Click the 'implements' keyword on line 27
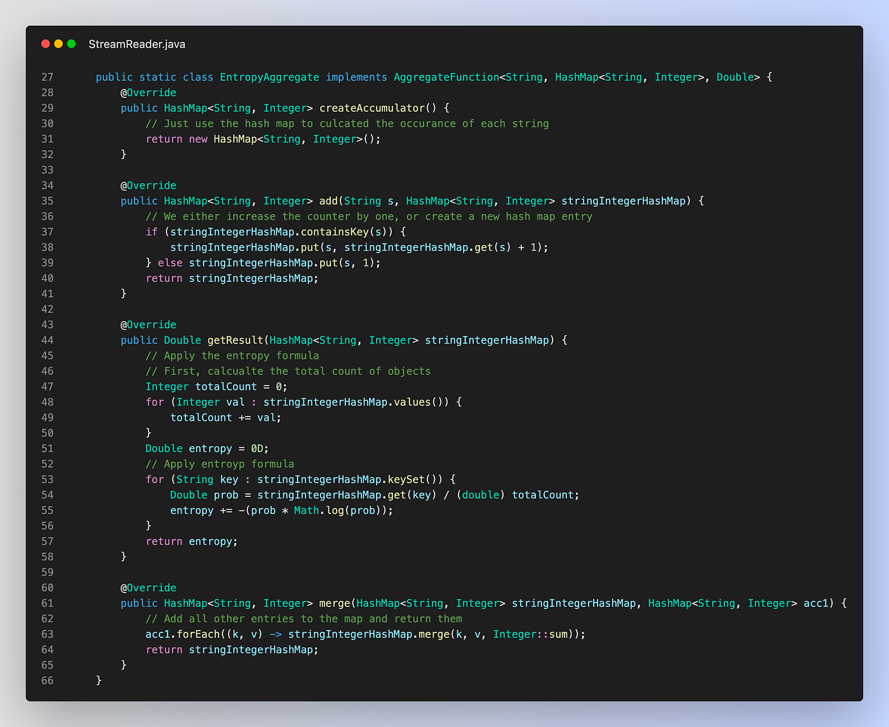Screen dimensions: 889x727 click(356, 77)
